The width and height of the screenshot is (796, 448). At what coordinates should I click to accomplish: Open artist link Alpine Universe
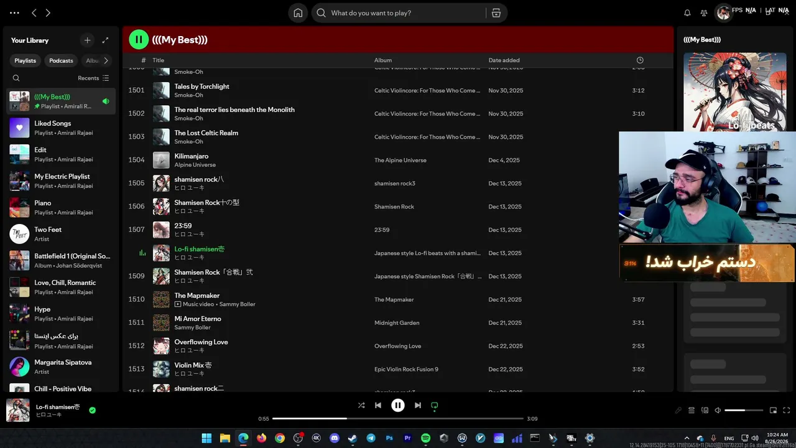(195, 165)
